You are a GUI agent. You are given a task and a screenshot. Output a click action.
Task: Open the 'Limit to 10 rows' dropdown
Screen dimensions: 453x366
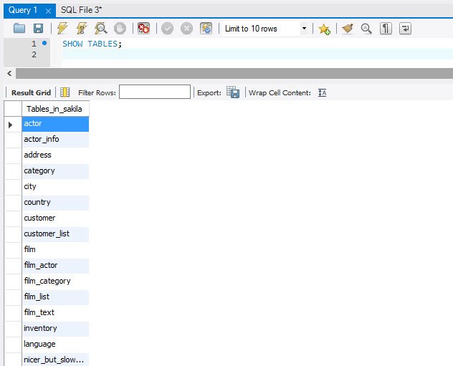[x=304, y=28]
